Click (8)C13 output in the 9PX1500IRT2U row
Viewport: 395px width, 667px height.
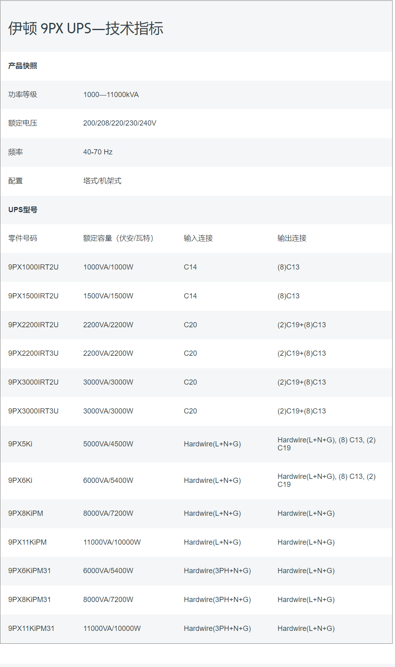click(289, 296)
